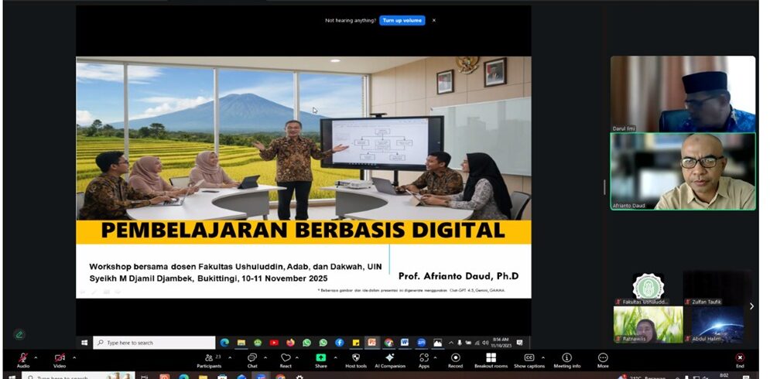Expand the Participants options arrow
The width and height of the screenshot is (770, 379).
tap(229, 357)
